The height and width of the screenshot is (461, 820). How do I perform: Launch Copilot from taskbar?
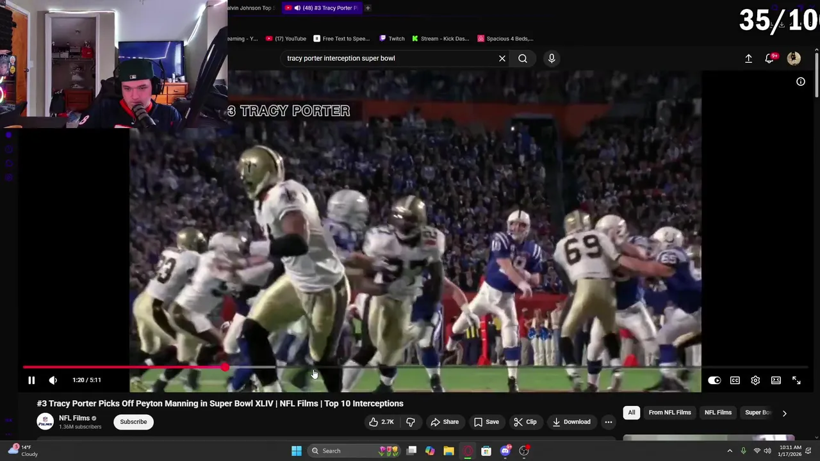pos(430,451)
